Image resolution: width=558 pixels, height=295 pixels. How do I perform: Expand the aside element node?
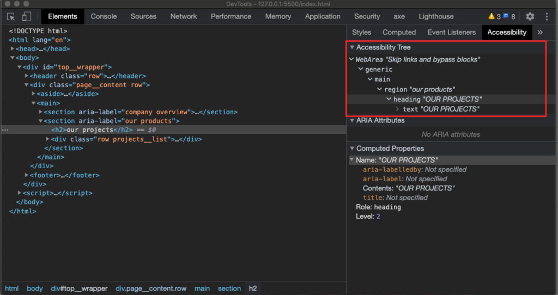coord(34,94)
